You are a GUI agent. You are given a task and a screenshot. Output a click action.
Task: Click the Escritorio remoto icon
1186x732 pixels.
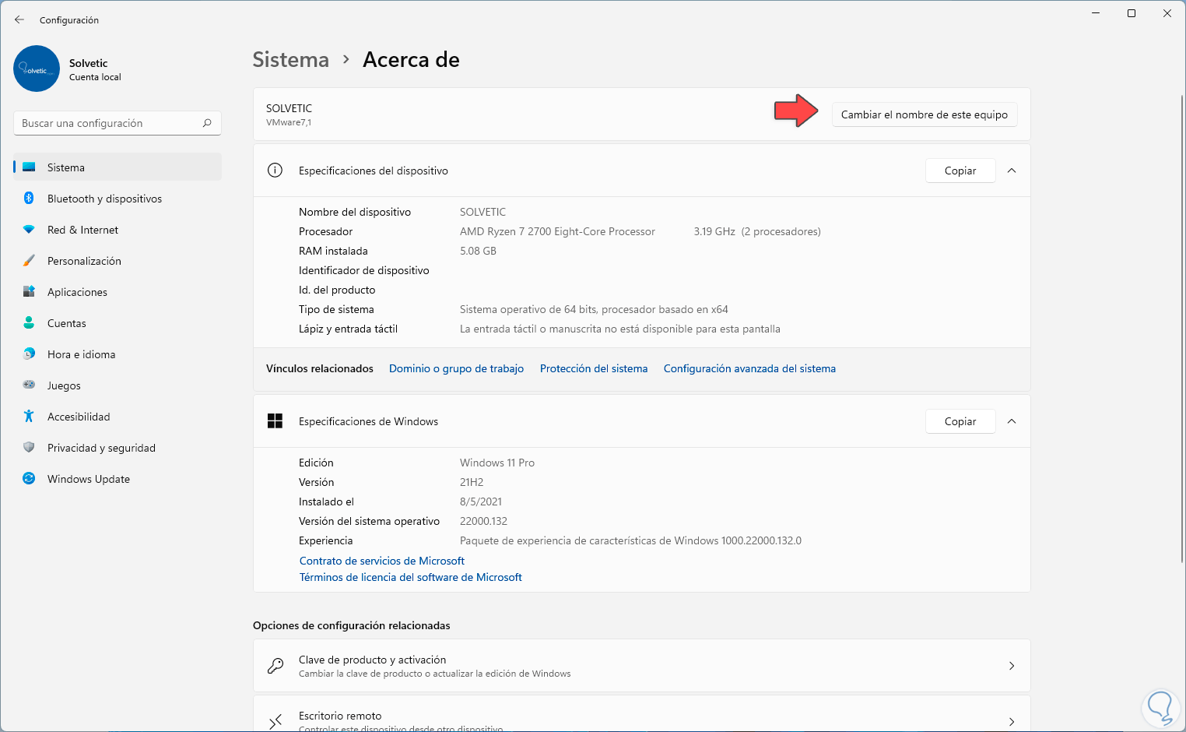pos(275,722)
